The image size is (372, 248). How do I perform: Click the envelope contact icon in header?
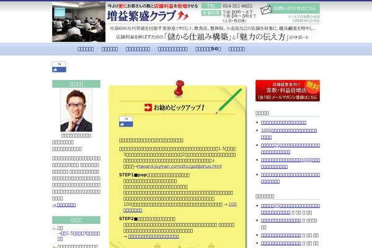(x=266, y=10)
